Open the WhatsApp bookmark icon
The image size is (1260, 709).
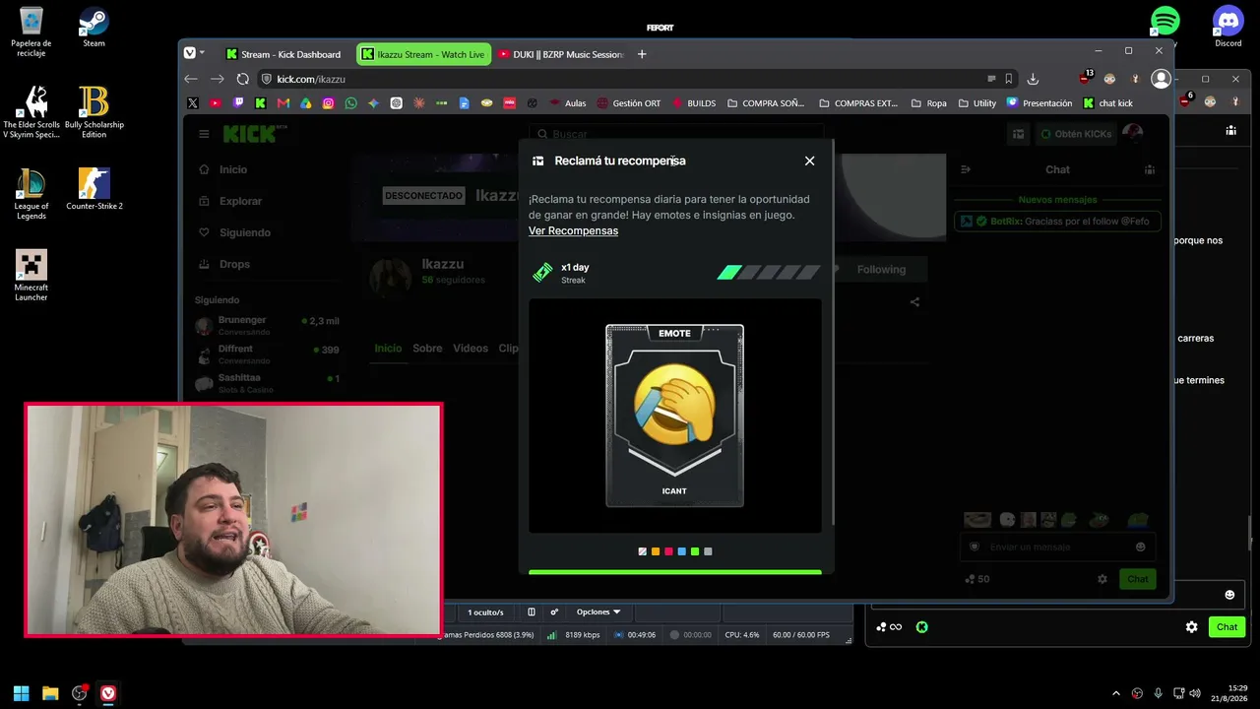point(351,103)
